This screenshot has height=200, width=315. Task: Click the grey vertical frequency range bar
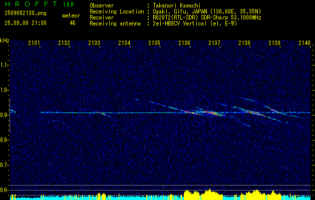coord(10,115)
